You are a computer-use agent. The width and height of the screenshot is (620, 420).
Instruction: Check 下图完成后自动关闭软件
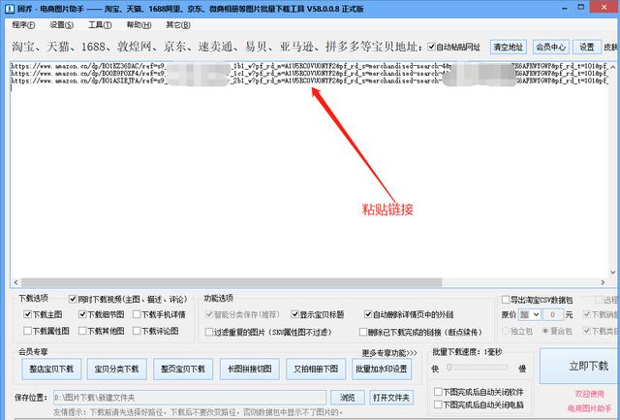pos(437,391)
